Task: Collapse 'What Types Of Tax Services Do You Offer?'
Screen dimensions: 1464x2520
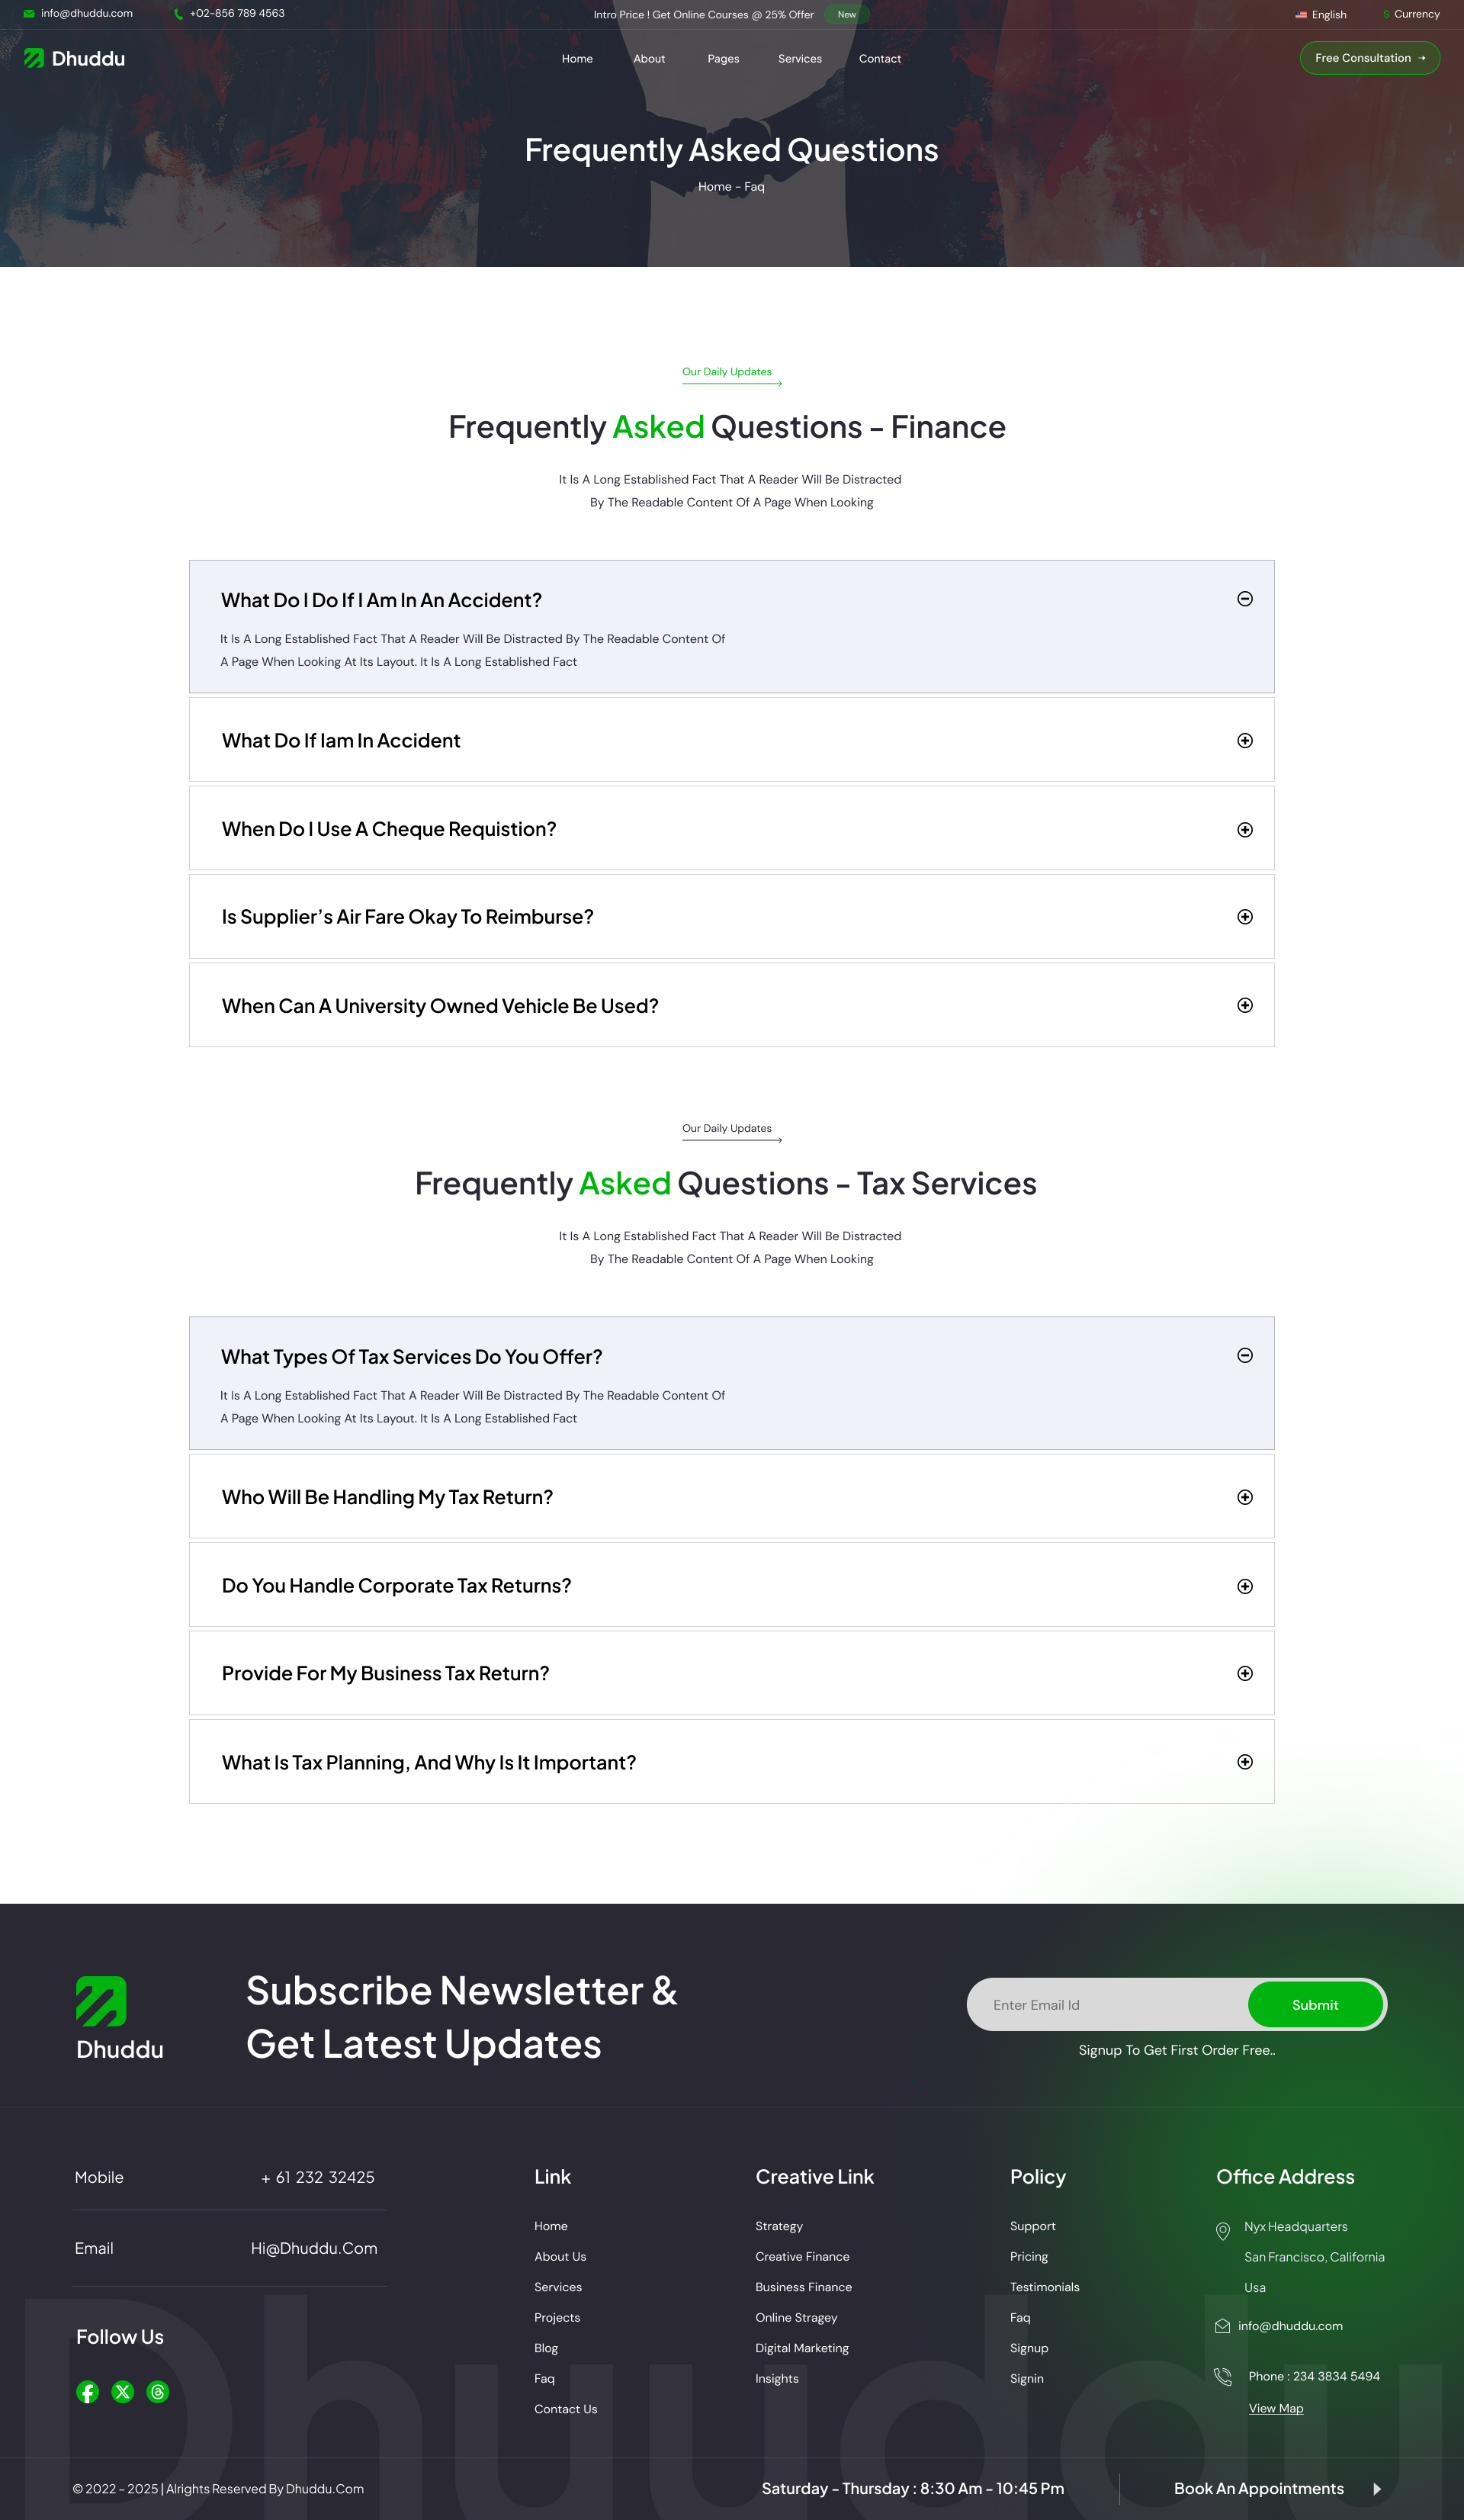Action: pos(1245,1355)
